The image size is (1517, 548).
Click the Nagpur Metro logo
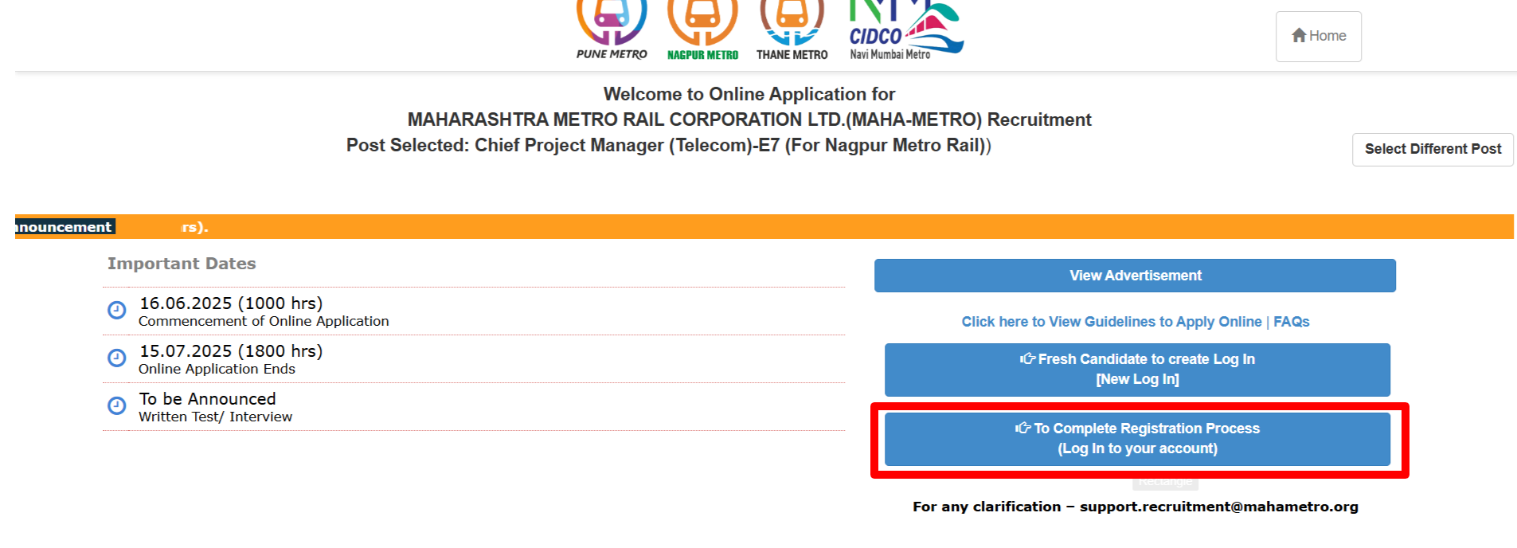(702, 29)
